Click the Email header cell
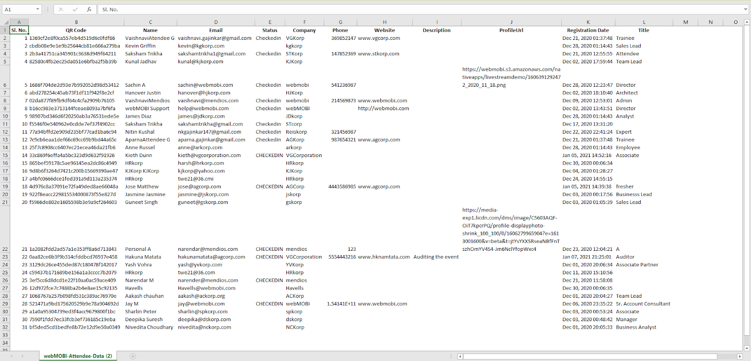751x361 pixels. (216, 30)
